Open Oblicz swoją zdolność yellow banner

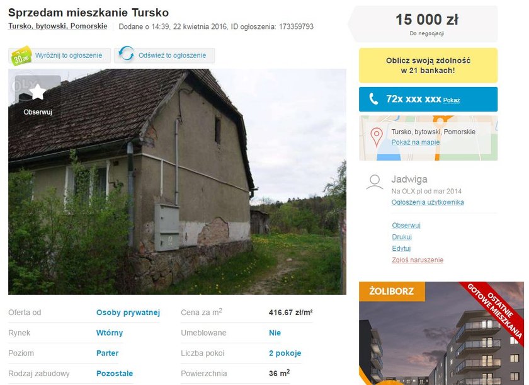pos(428,66)
